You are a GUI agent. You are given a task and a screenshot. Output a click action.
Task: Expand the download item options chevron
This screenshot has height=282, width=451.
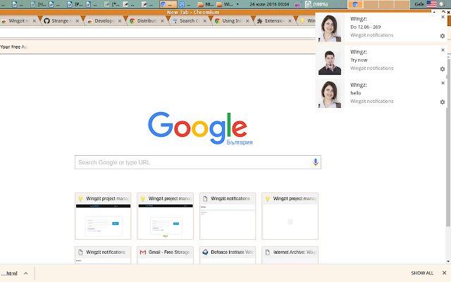(x=26, y=274)
